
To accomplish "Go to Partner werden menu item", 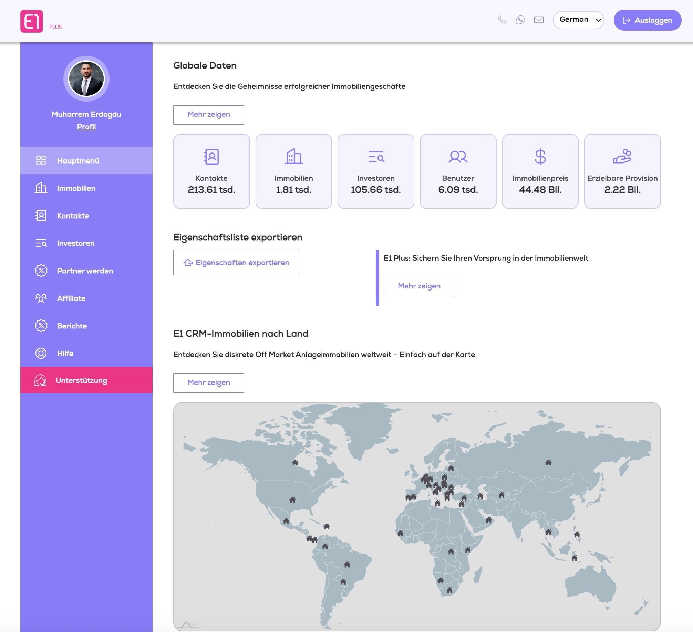I will click(x=85, y=271).
